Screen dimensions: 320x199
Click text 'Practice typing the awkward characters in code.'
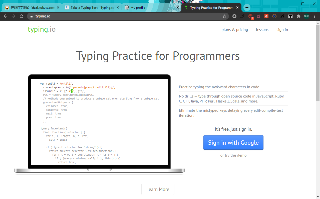219,87
